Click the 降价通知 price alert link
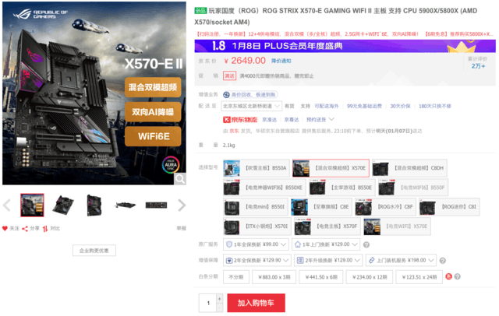 (281, 61)
